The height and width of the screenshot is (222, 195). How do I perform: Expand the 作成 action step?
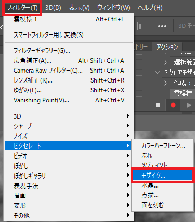point(165,83)
